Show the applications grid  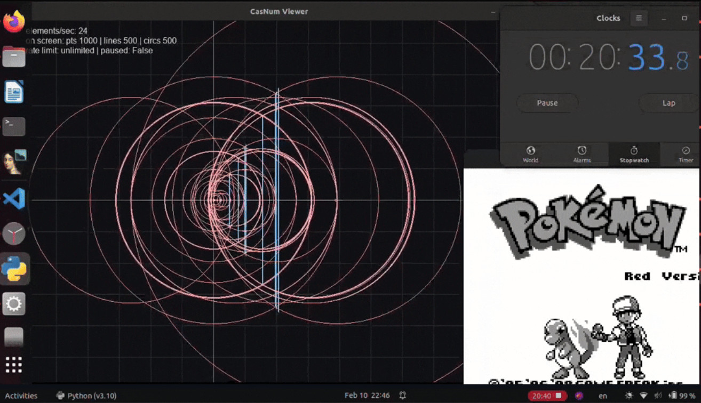pyautogui.click(x=14, y=365)
